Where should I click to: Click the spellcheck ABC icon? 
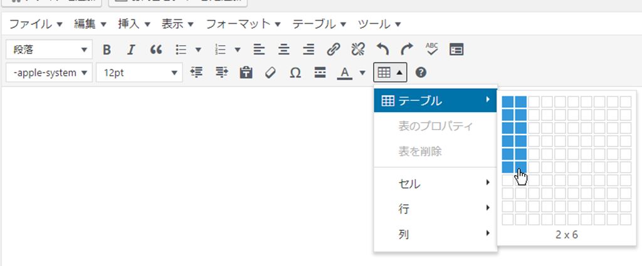(432, 49)
